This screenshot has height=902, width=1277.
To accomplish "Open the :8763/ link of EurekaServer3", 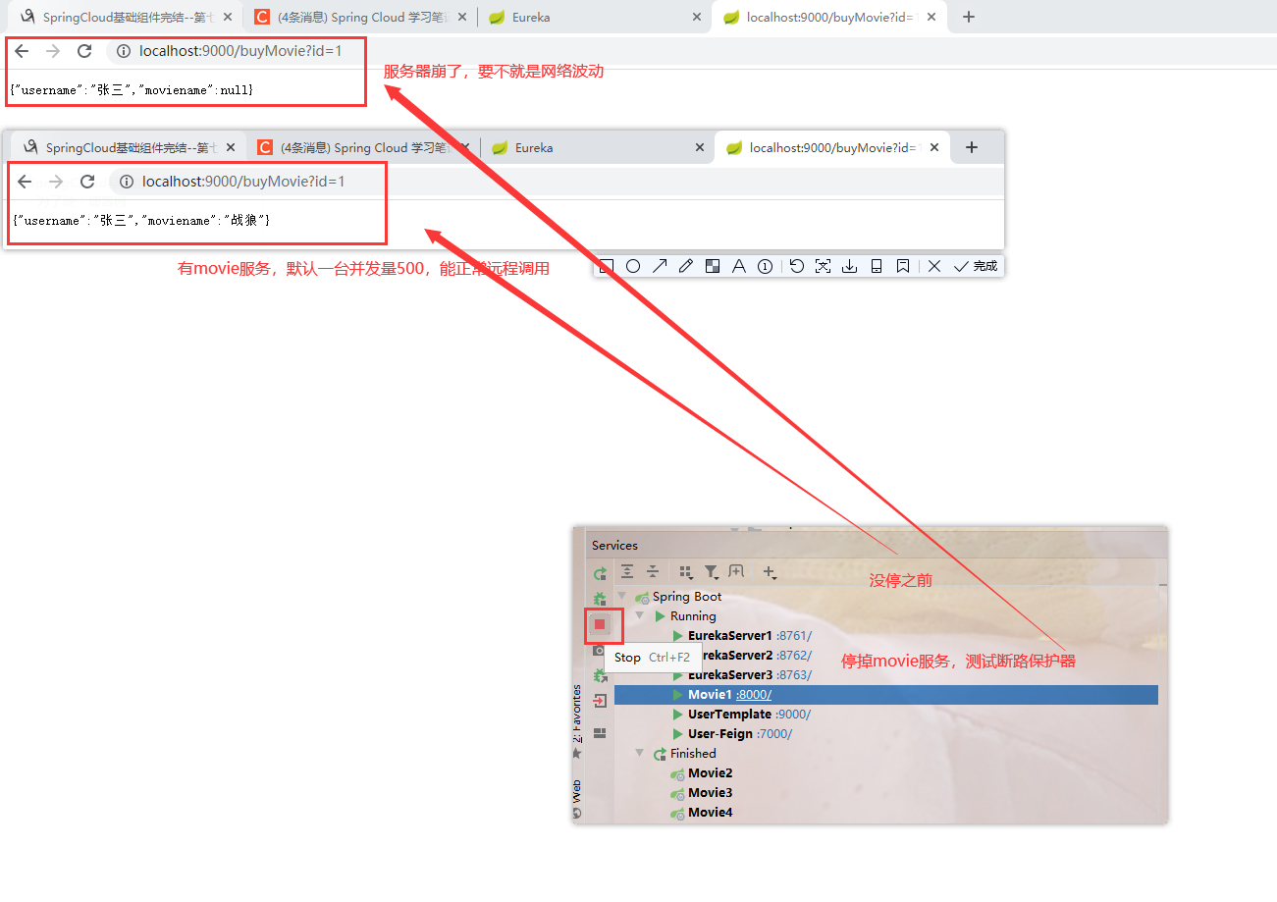I will click(794, 674).
